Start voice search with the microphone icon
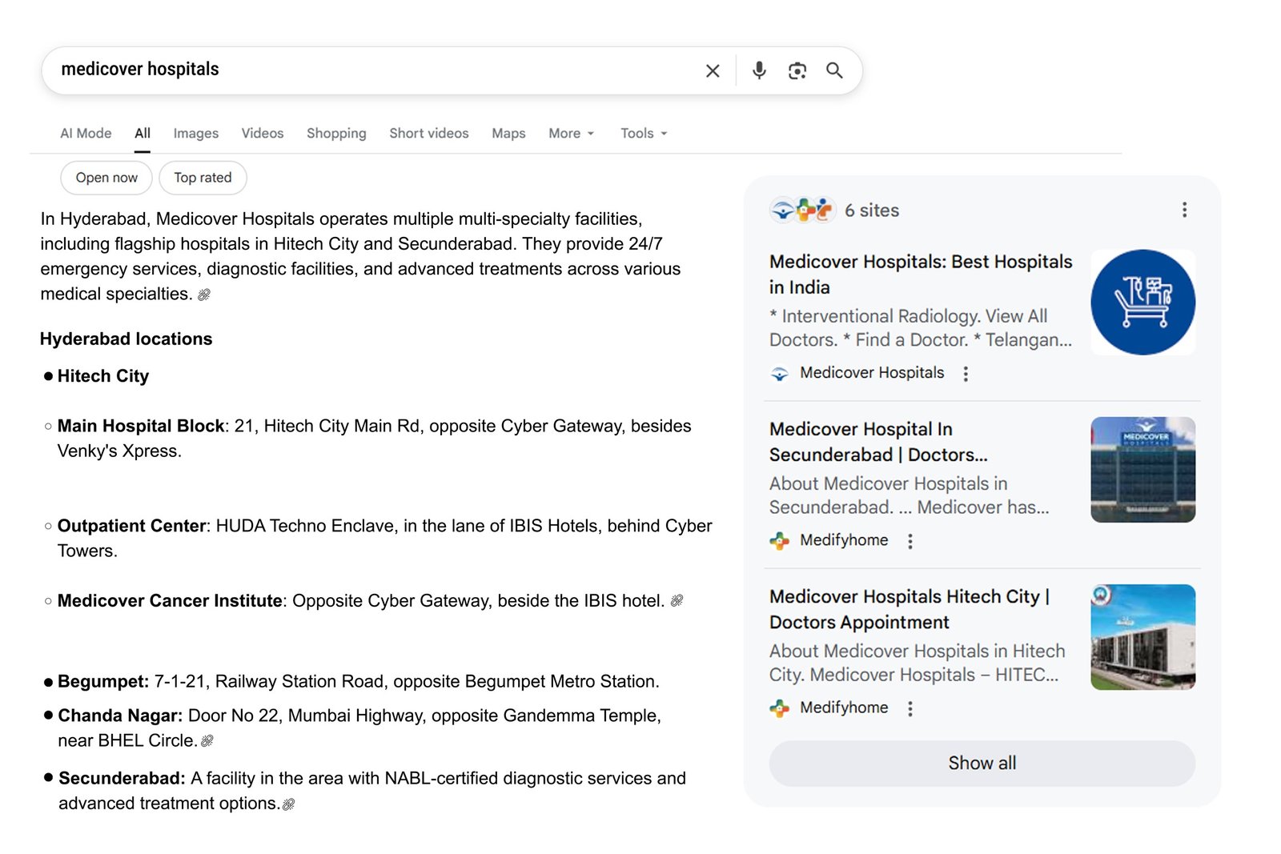The image size is (1281, 854). click(x=758, y=70)
